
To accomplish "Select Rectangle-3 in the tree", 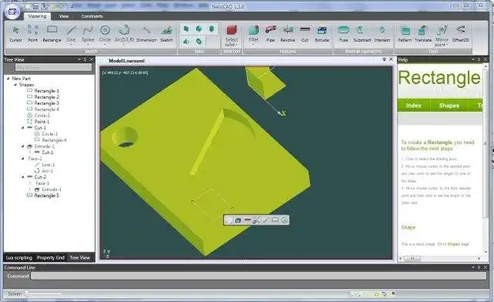I will 46,103.
